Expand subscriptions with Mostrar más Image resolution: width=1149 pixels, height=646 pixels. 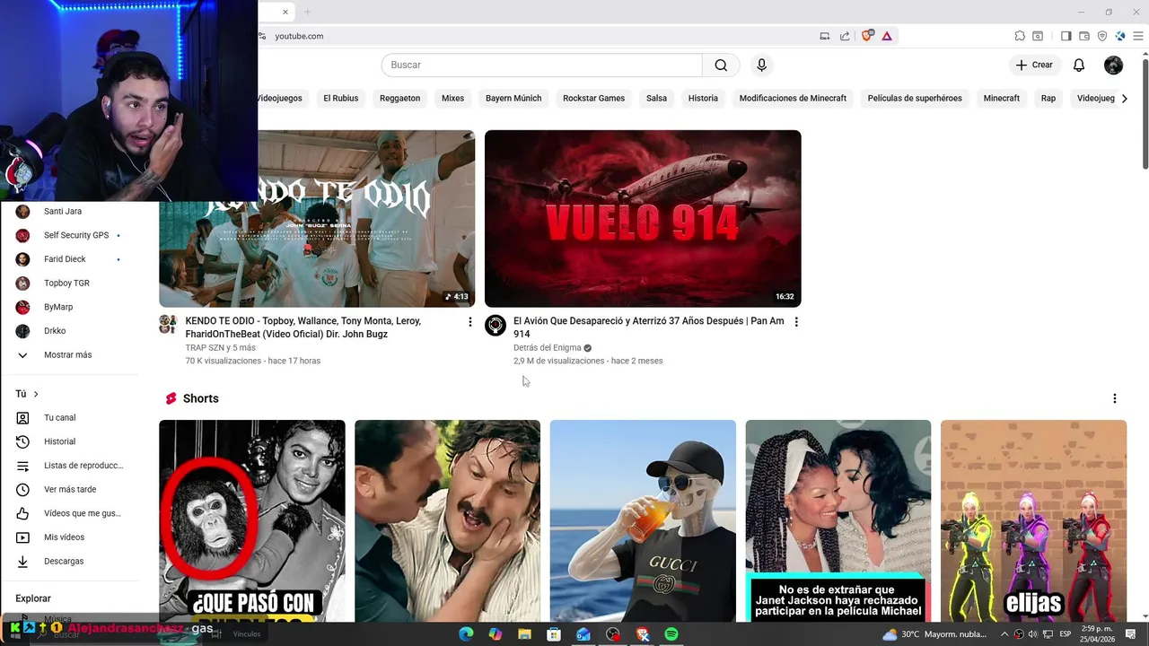pyautogui.click(x=69, y=354)
